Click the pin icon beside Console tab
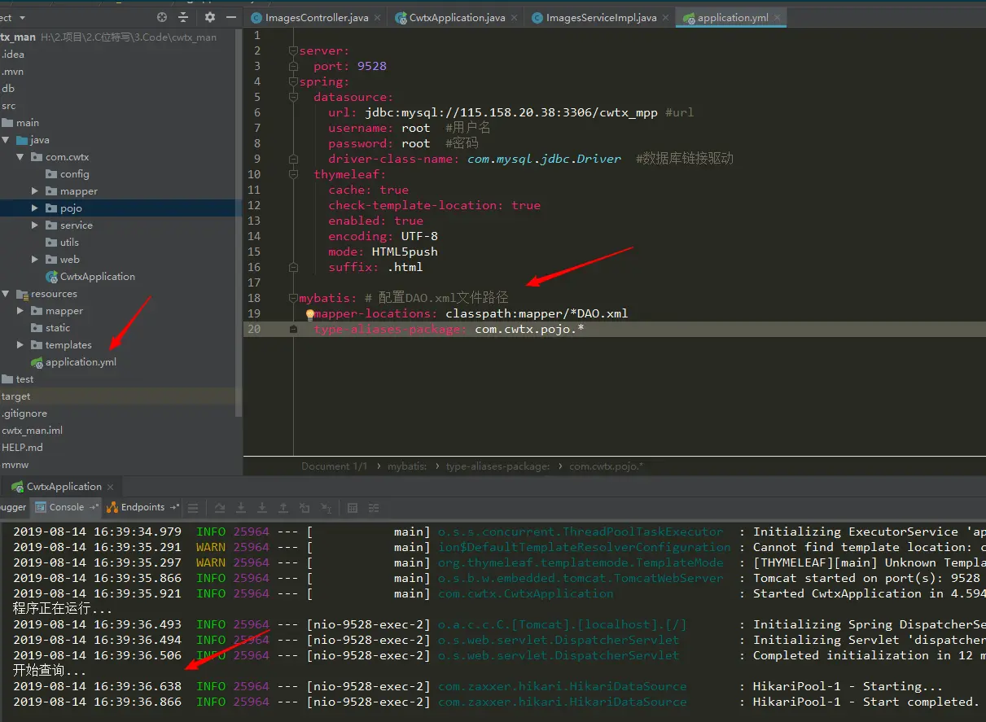The image size is (986, 722). click(94, 507)
